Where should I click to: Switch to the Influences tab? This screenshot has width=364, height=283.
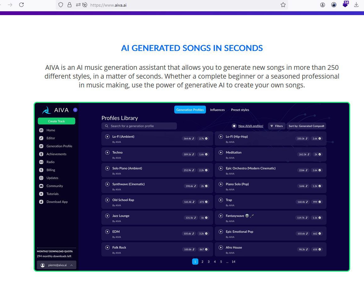pos(217,110)
